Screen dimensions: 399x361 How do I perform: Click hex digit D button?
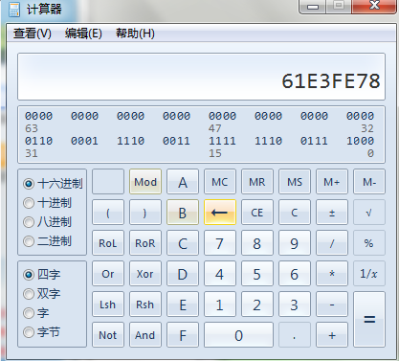coord(183,274)
